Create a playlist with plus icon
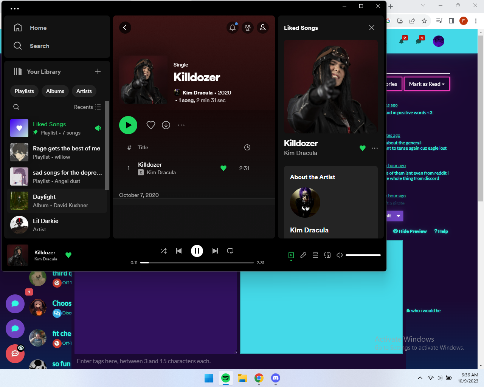 pyautogui.click(x=98, y=71)
